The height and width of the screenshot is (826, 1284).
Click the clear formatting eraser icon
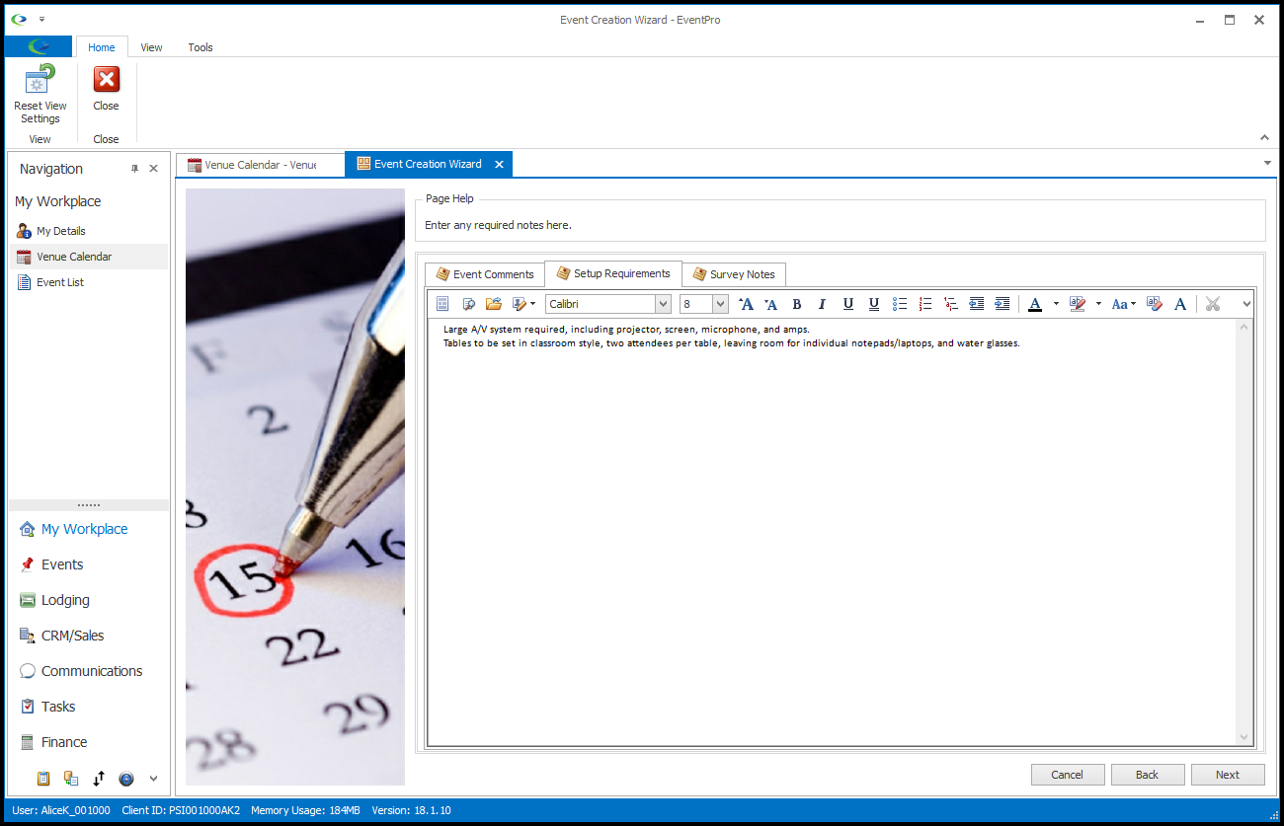(1155, 304)
